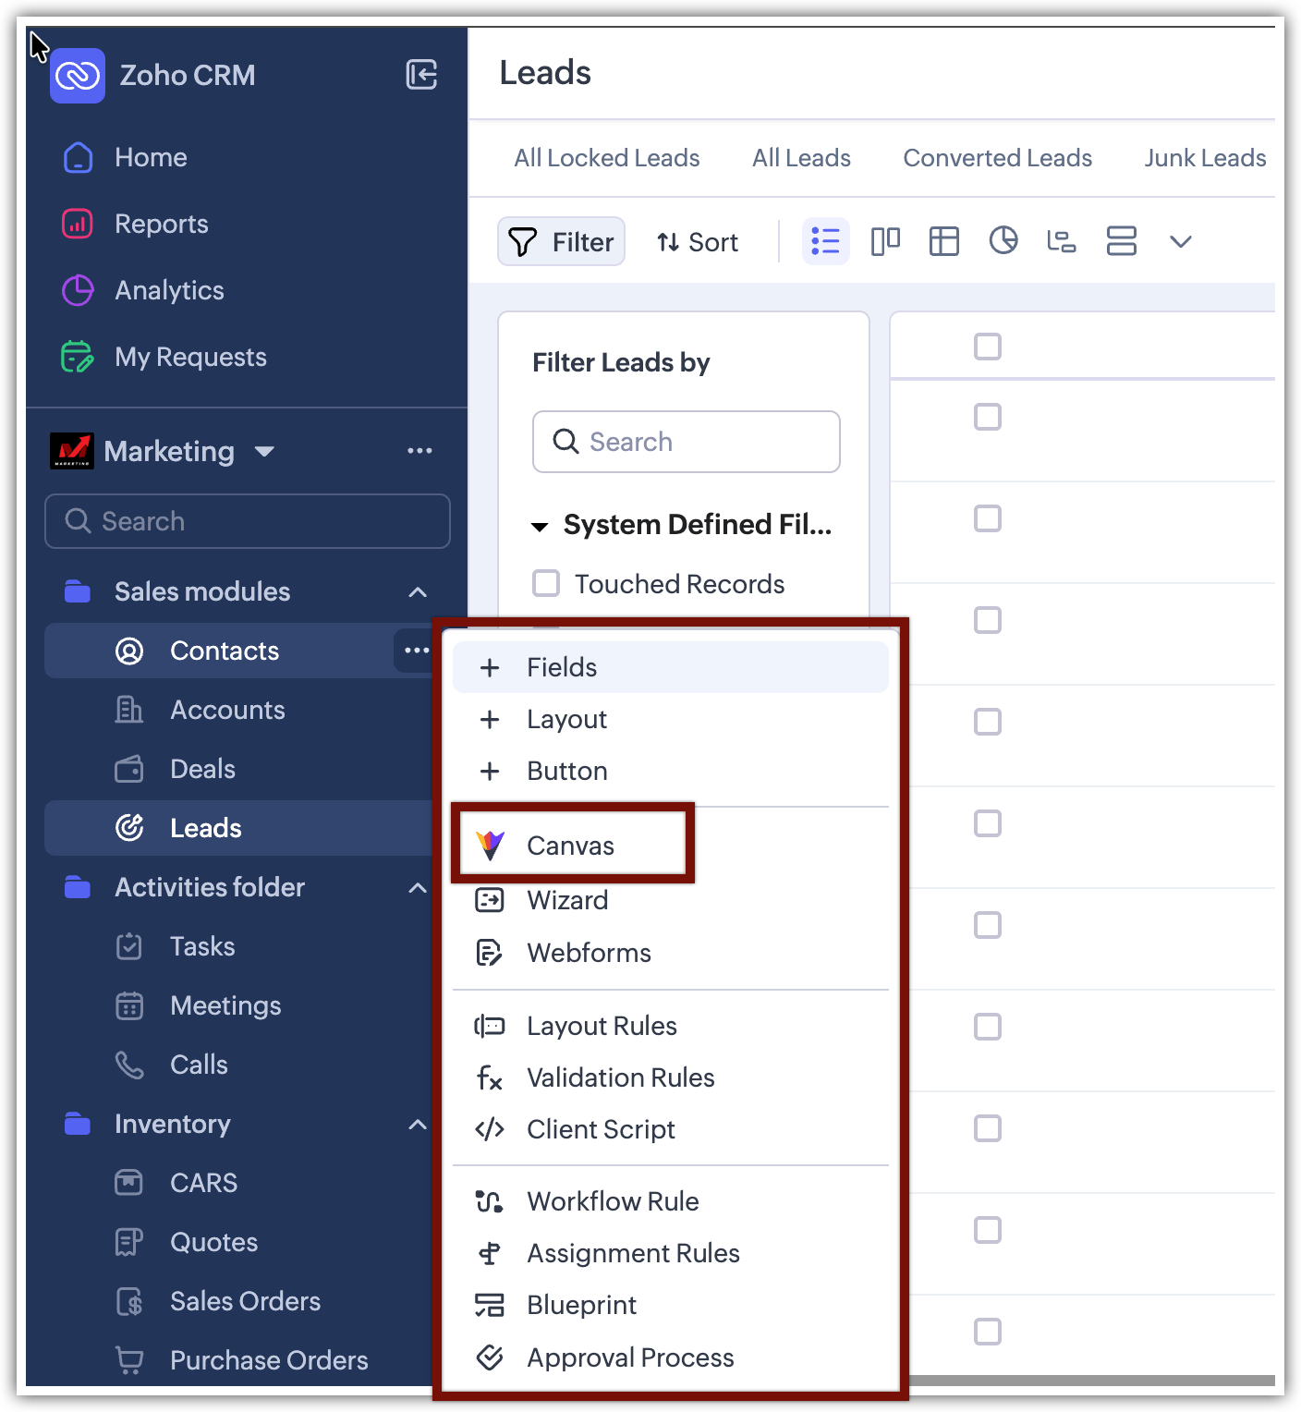This screenshot has height=1412, width=1301.
Task: Open the Accounts module
Action: coord(227,710)
